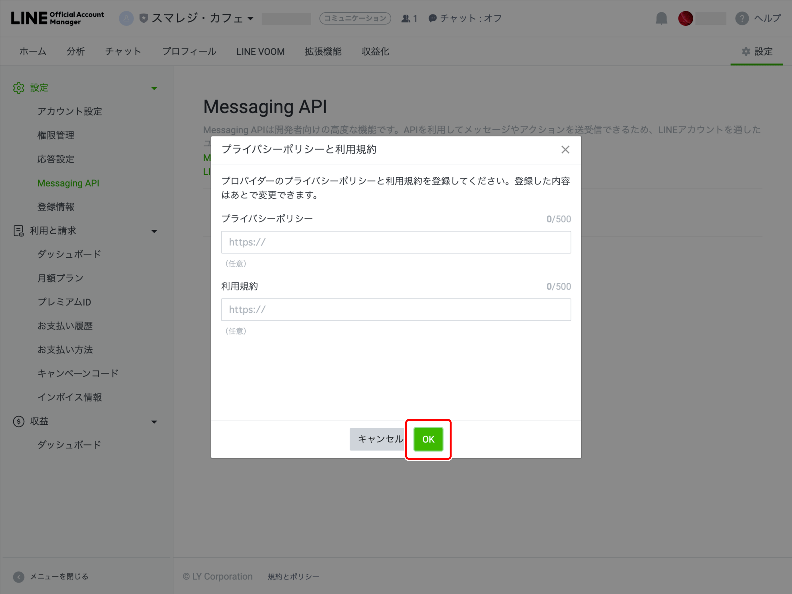792x594 pixels.
Task: Switch to the チャット tab
Action: (123, 52)
